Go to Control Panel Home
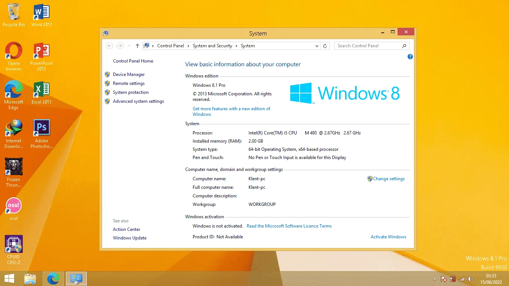Screen dimensions: 509x286 [133, 61]
